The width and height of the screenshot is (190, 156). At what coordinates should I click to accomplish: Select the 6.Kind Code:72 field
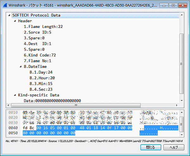click(x=40, y=55)
